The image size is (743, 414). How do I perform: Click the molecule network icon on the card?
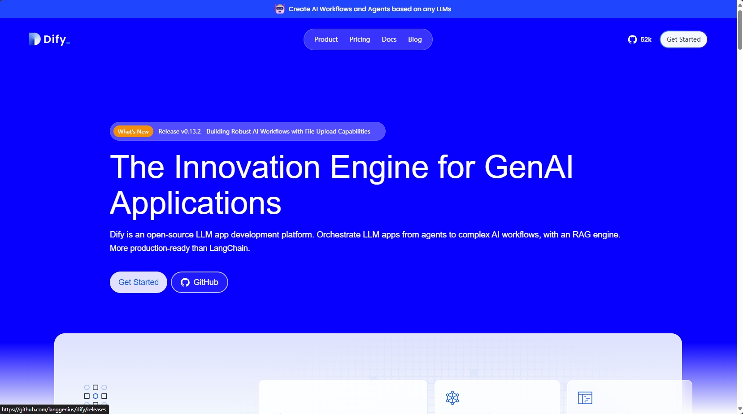452,398
